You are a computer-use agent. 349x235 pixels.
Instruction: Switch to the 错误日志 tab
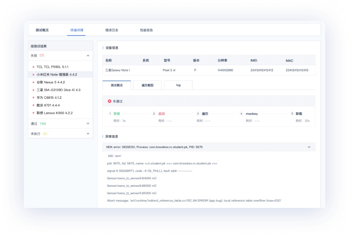[112, 30]
